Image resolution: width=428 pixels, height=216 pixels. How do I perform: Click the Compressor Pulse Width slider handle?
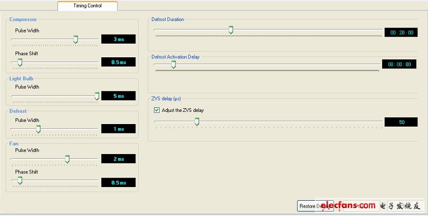[75, 39]
